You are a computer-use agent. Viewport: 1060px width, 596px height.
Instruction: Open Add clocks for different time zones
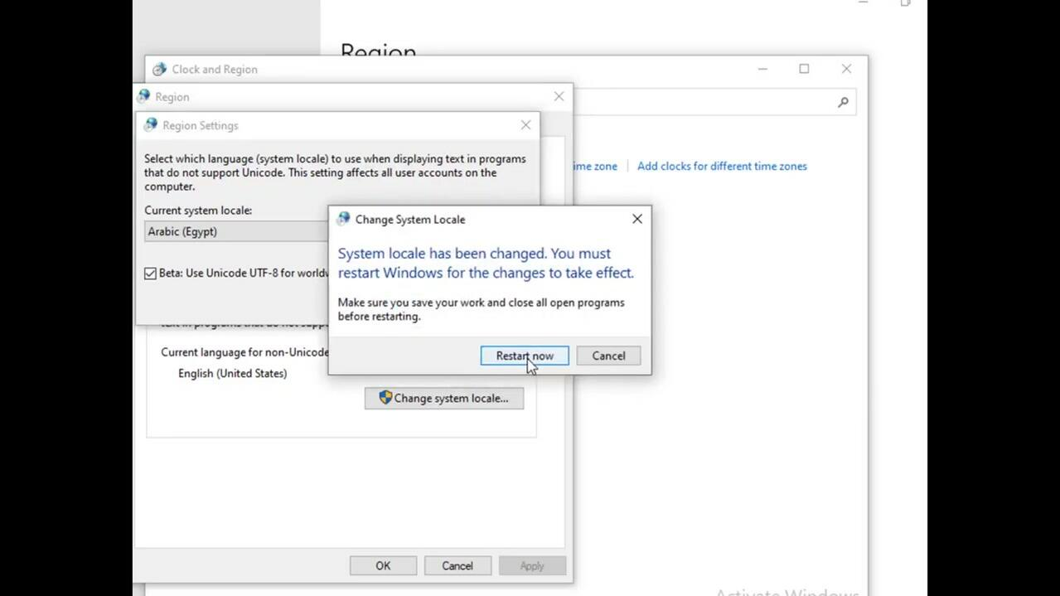[x=722, y=166]
